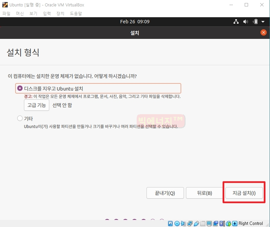The image size is (270, 227).
Task: Click the keyboard capture arrow icon
Action: coord(235,224)
